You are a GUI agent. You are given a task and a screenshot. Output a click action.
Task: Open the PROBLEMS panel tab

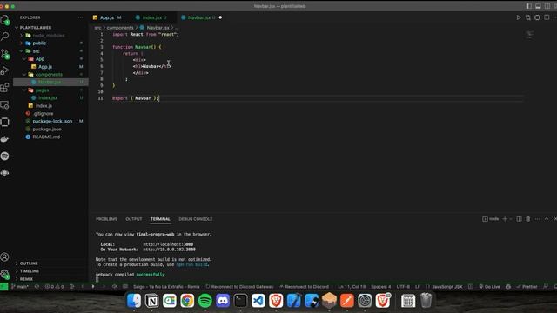point(106,219)
